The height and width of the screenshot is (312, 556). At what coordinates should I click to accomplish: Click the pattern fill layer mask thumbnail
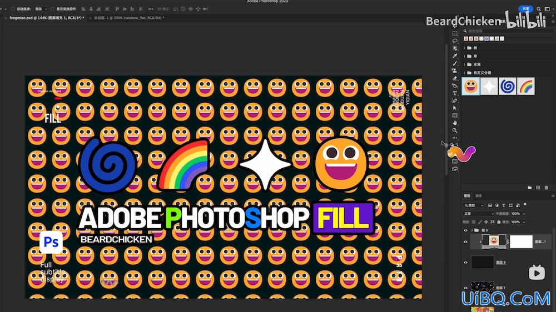pyautogui.click(x=522, y=241)
